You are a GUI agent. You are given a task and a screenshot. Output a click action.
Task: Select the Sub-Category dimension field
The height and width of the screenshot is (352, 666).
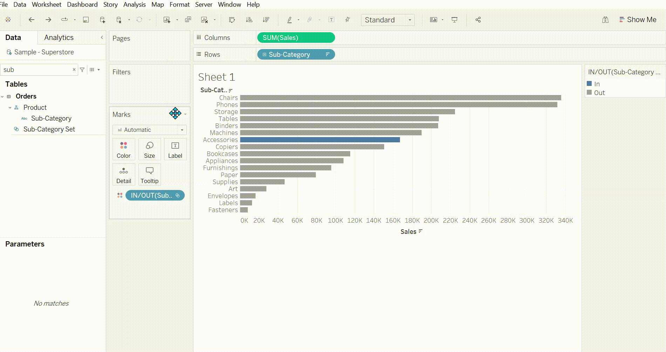click(x=51, y=119)
